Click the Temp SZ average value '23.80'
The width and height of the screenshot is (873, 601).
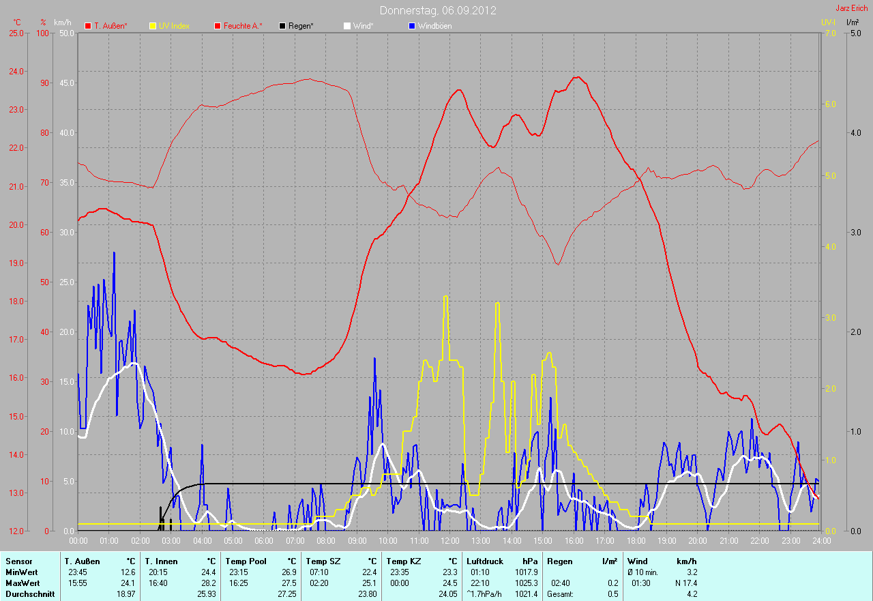pyautogui.click(x=368, y=594)
